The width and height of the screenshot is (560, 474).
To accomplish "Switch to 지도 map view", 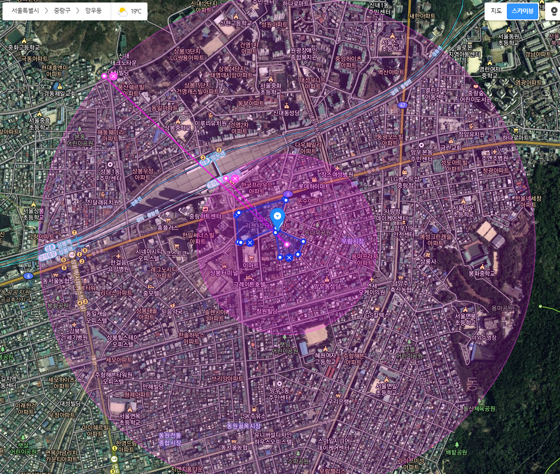I will (x=496, y=11).
